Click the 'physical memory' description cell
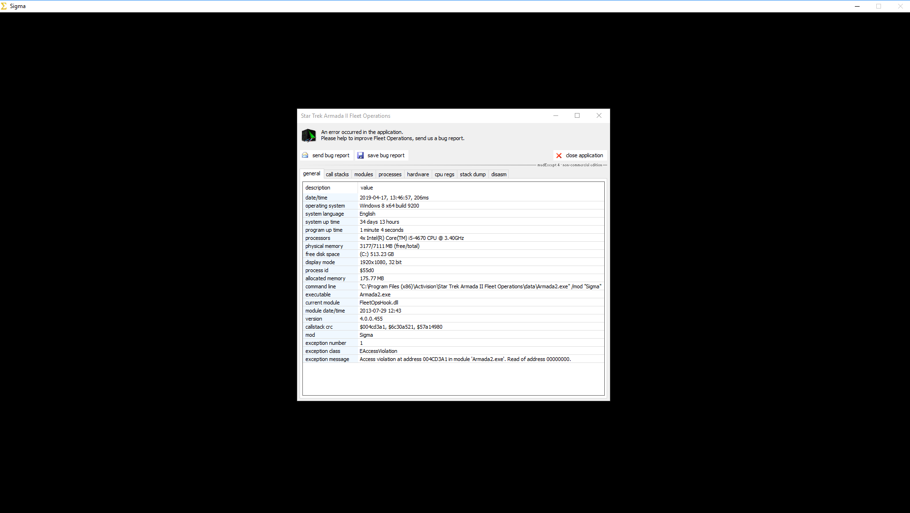The height and width of the screenshot is (513, 910). pyautogui.click(x=324, y=246)
